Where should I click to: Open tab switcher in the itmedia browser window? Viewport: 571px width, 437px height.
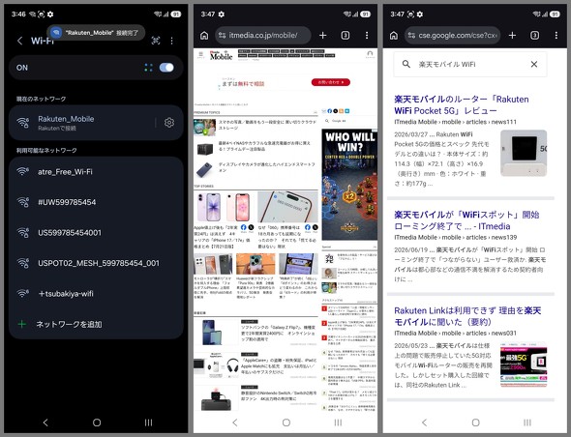coord(346,36)
